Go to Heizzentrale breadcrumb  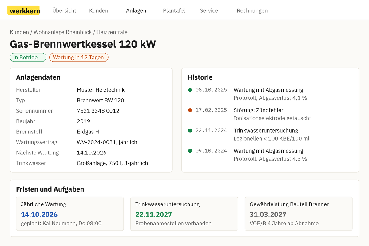[112, 32]
